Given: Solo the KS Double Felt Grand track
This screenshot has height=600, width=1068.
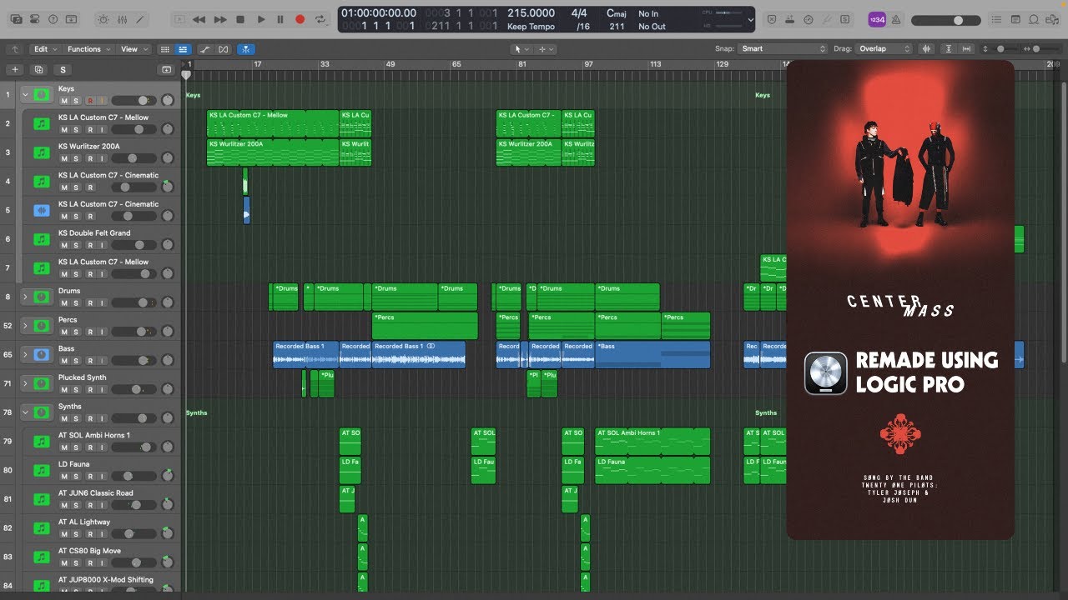Looking at the screenshot, I should pos(76,245).
